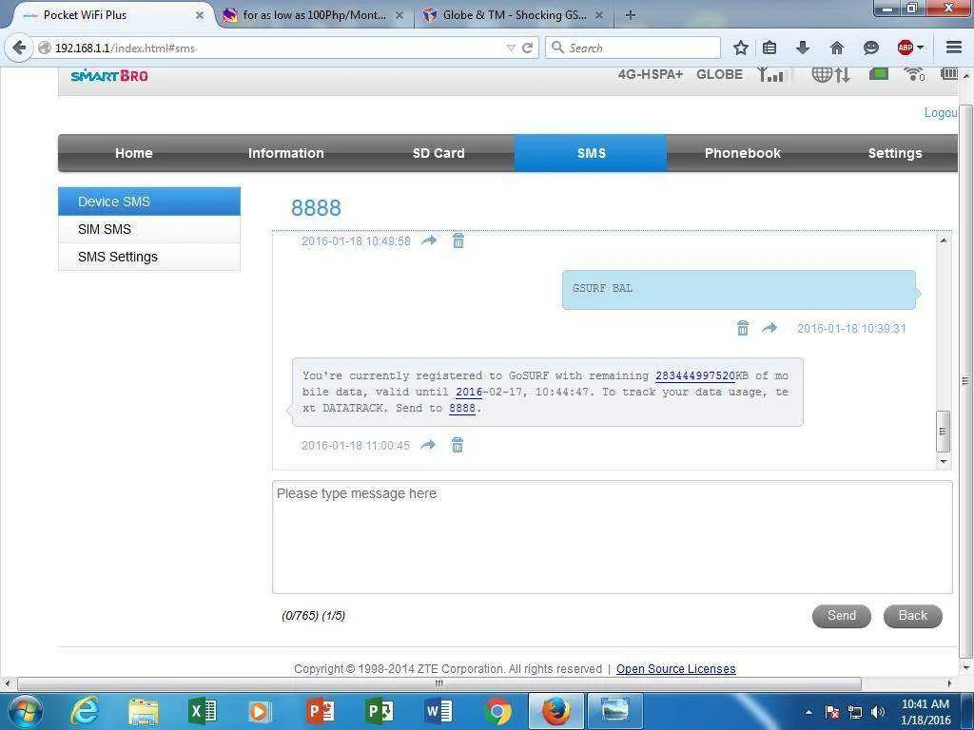974x730 pixels.
Task: Open the URL history dropdown arrow
Action: [511, 48]
